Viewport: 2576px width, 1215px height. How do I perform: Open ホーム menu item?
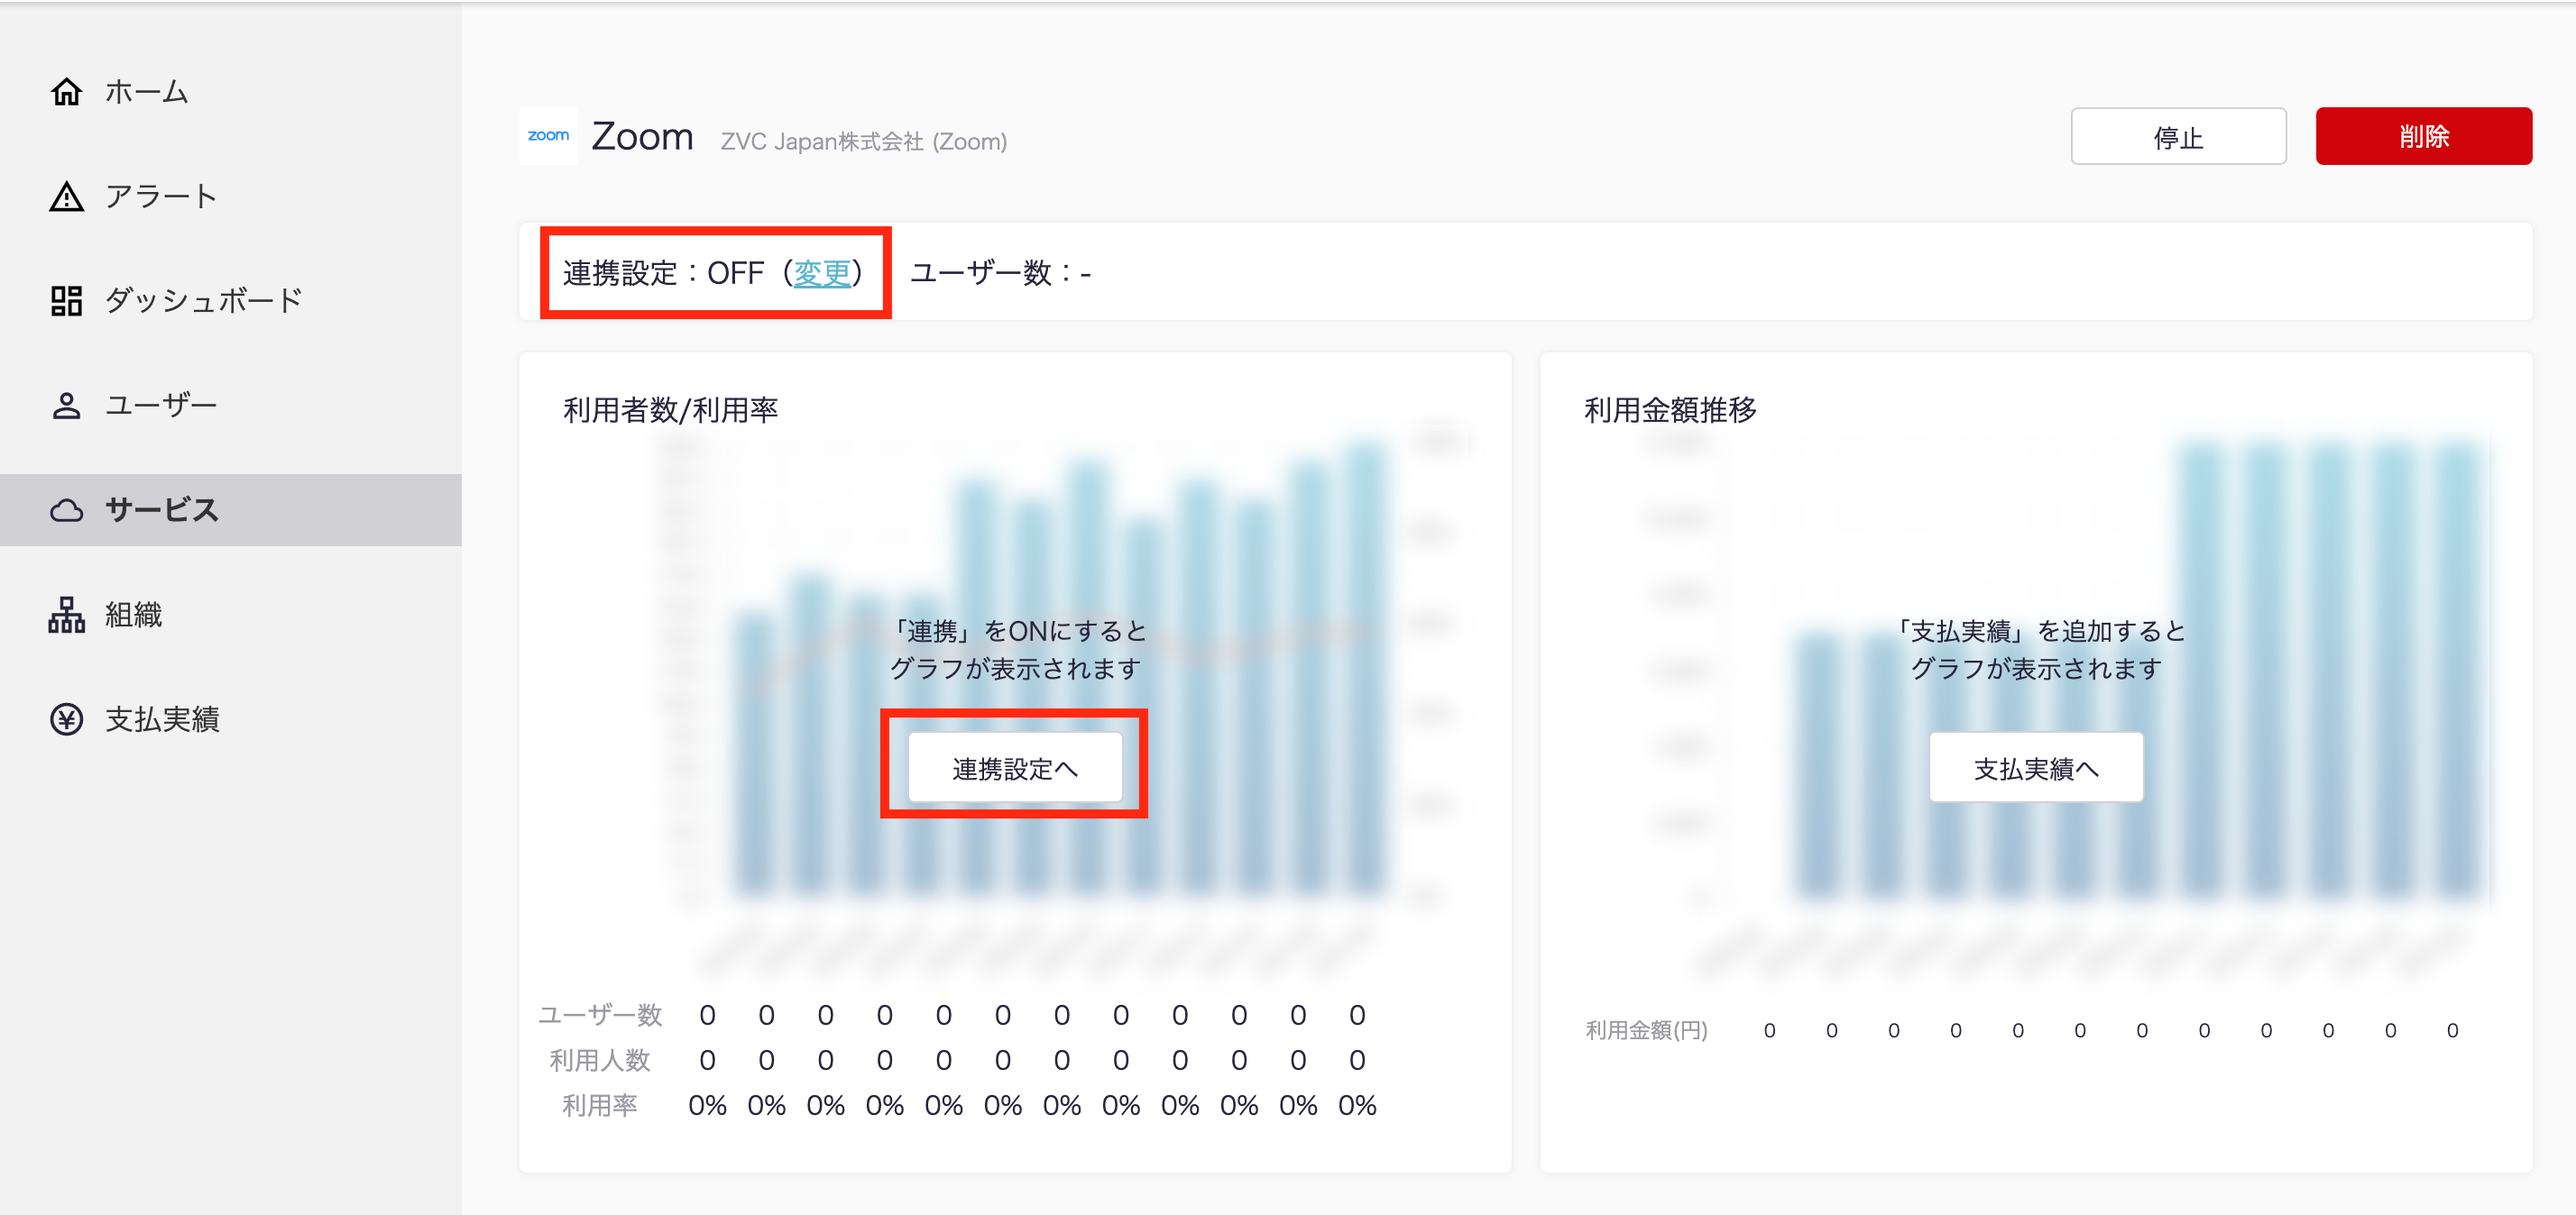tap(147, 92)
